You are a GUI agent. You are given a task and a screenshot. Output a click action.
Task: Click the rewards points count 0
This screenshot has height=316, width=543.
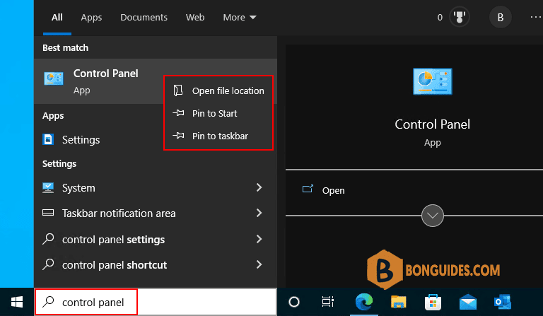coord(440,17)
